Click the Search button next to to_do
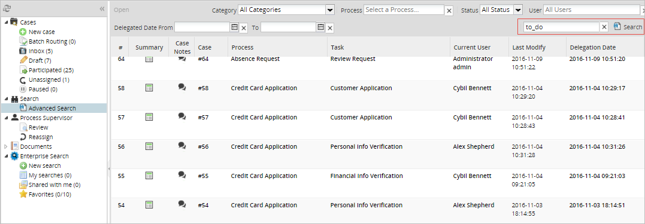 [x=628, y=27]
